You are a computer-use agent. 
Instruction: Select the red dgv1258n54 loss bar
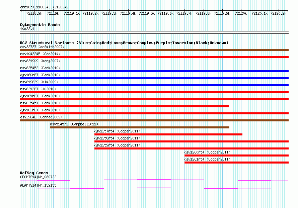click(x=192, y=141)
